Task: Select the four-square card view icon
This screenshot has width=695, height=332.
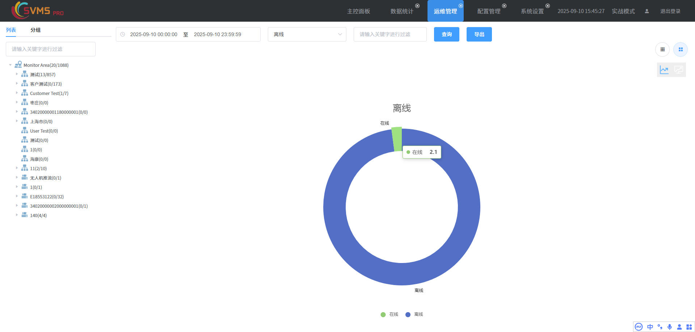Action: (681, 49)
